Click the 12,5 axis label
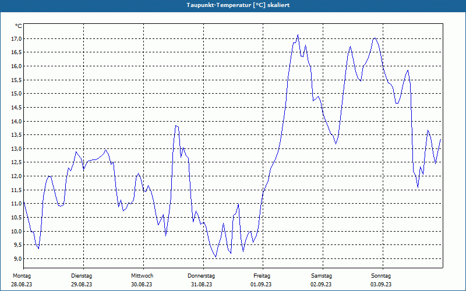 pos(17,162)
